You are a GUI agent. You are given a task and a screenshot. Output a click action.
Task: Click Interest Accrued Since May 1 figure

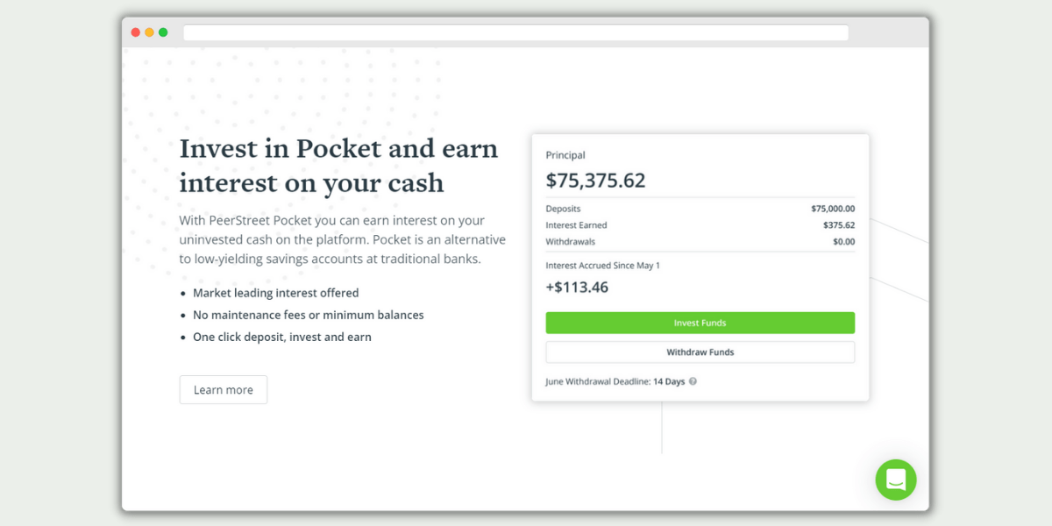pyautogui.click(x=579, y=287)
